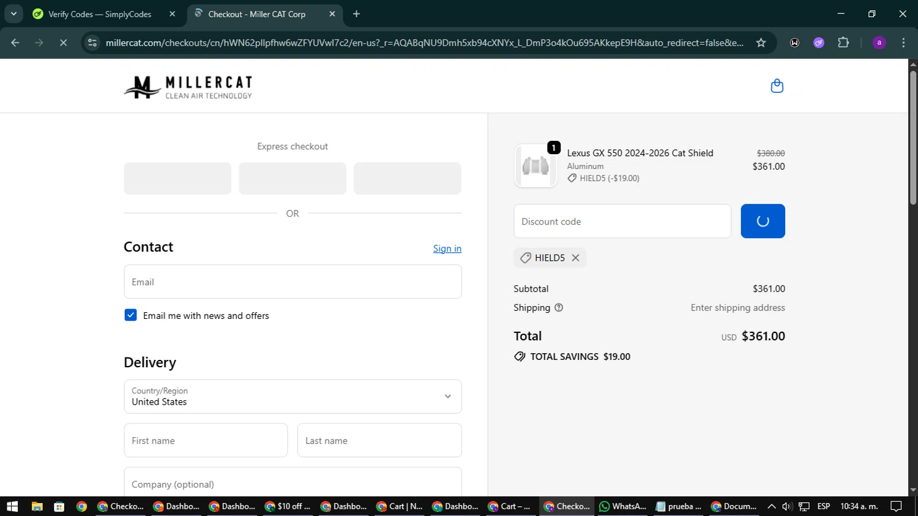
Task: Follow the Sign in link
Action: pyautogui.click(x=447, y=249)
